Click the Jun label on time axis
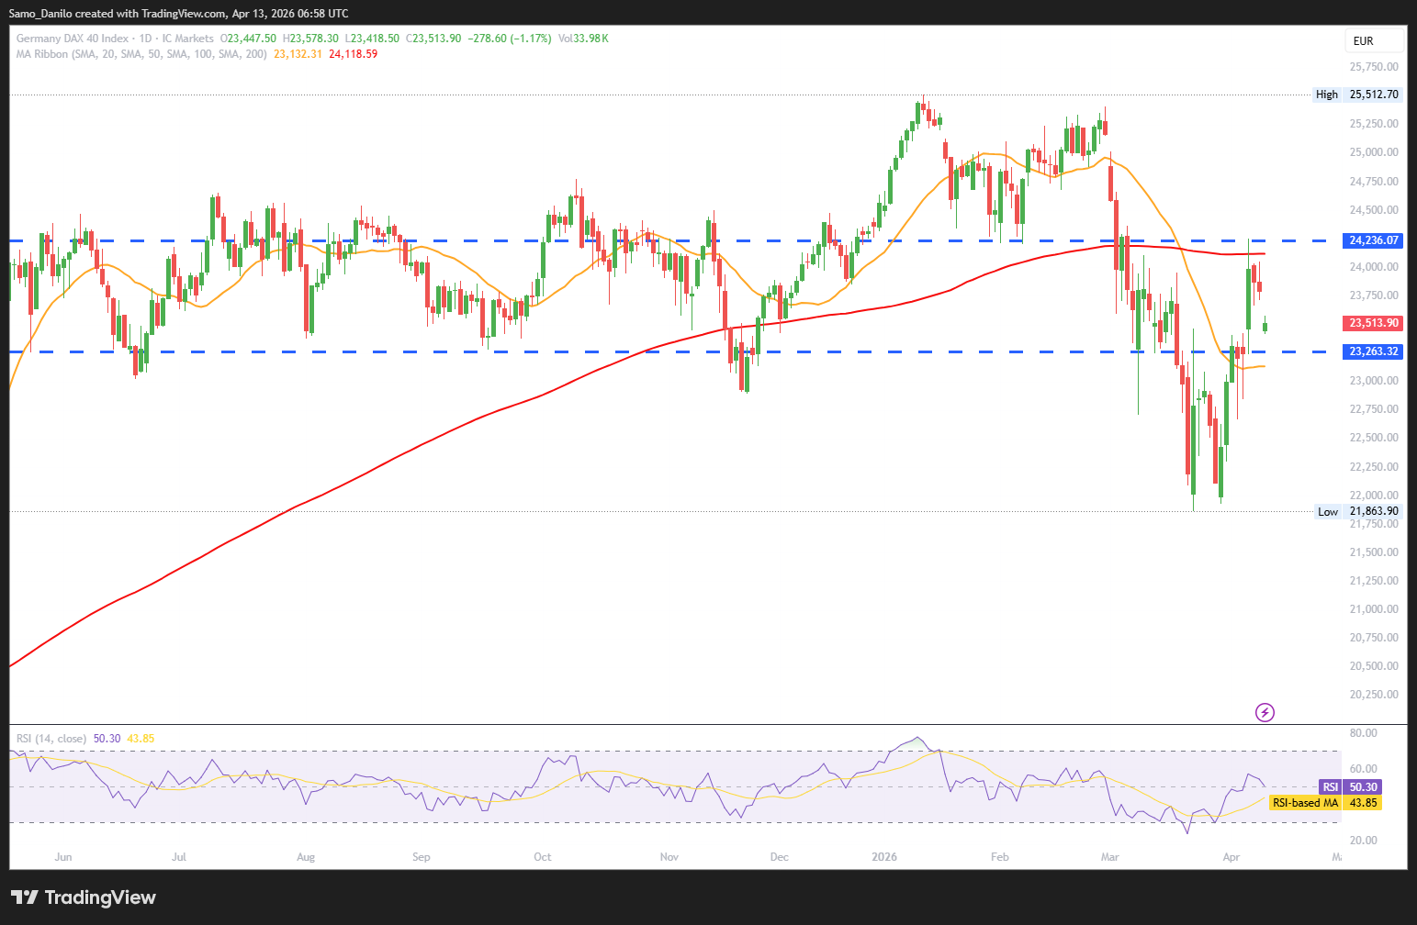Screen dimensions: 1417x925 [x=63, y=857]
